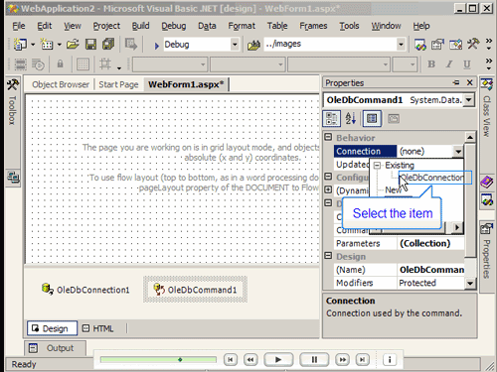The width and height of the screenshot is (497, 372).
Task: Click the Save All icon
Action: point(108,44)
